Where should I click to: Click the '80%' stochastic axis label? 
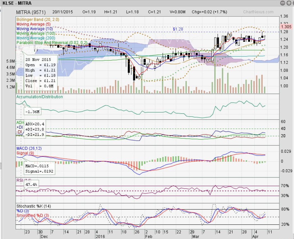285,209
